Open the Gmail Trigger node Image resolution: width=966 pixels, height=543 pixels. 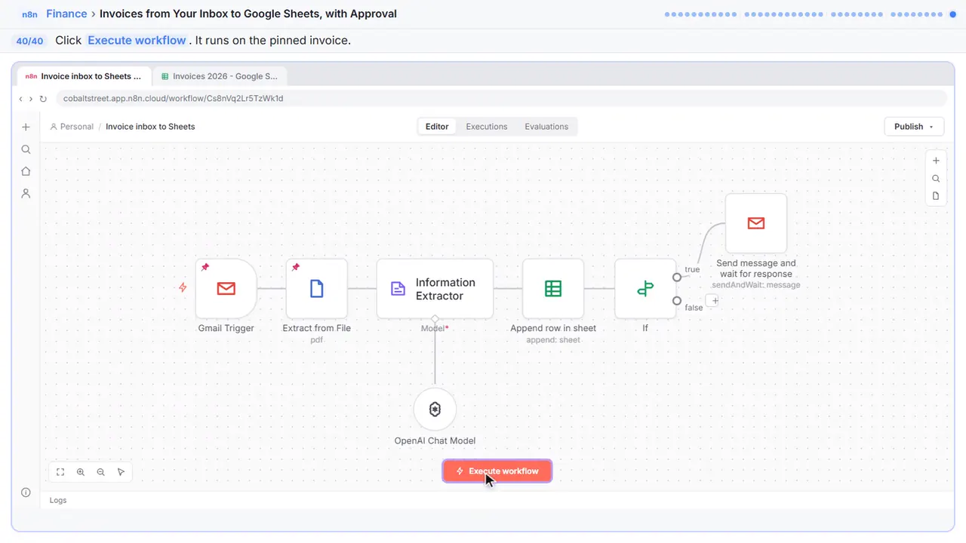pyautogui.click(x=226, y=288)
